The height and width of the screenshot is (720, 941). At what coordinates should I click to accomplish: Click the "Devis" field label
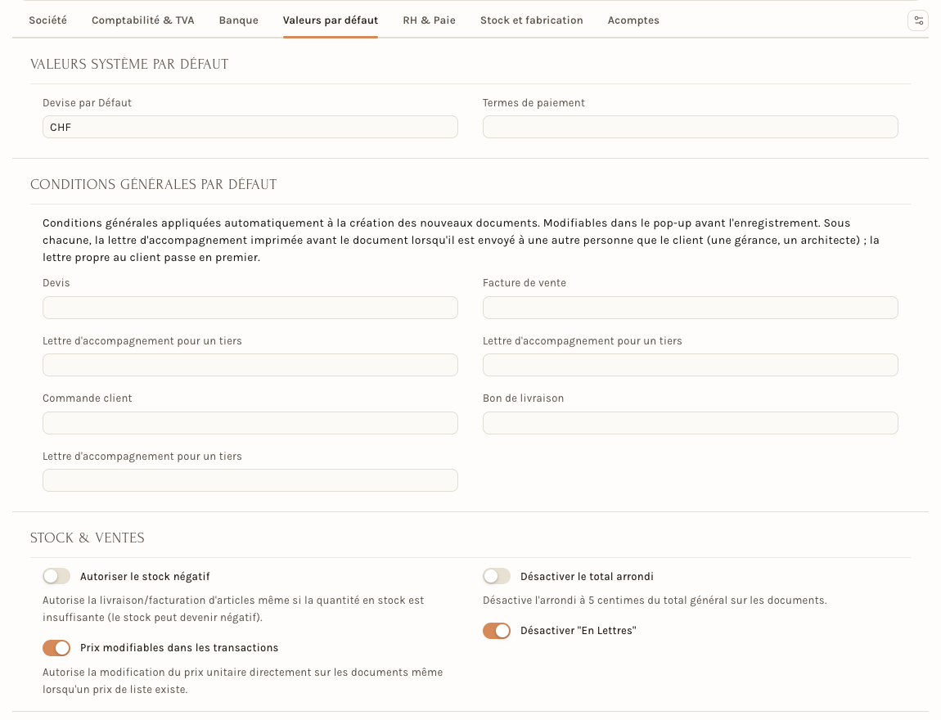(x=56, y=282)
